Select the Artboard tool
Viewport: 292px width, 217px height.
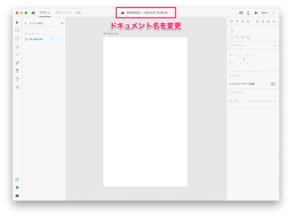(17, 79)
